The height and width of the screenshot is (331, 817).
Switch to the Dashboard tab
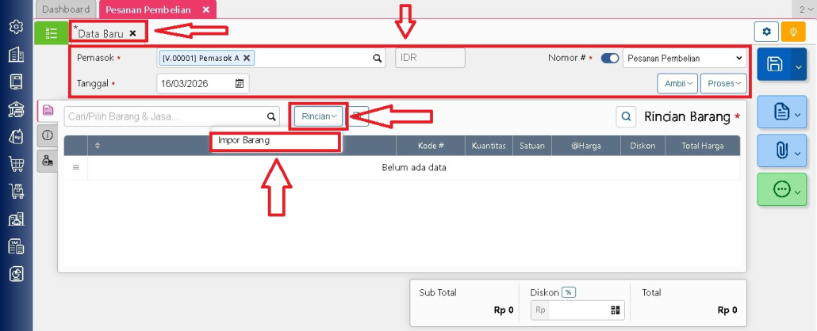pos(66,10)
